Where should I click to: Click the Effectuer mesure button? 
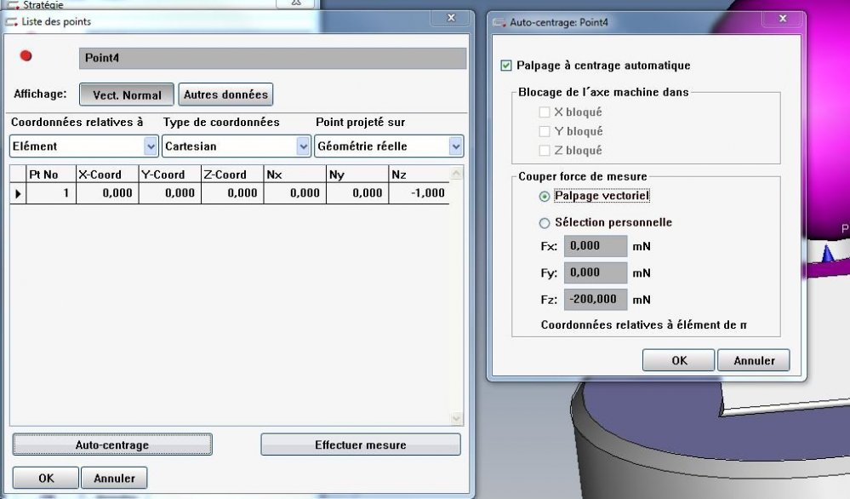pyautogui.click(x=360, y=445)
